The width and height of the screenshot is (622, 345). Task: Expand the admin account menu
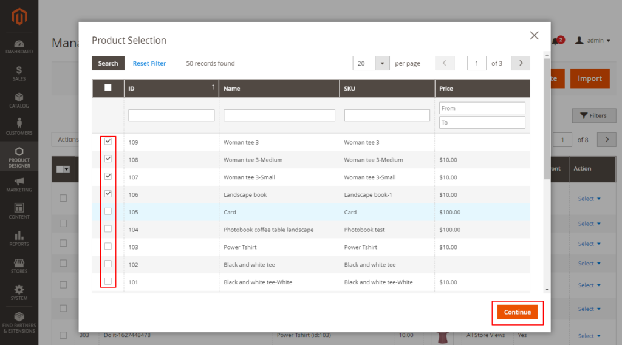[590, 41]
